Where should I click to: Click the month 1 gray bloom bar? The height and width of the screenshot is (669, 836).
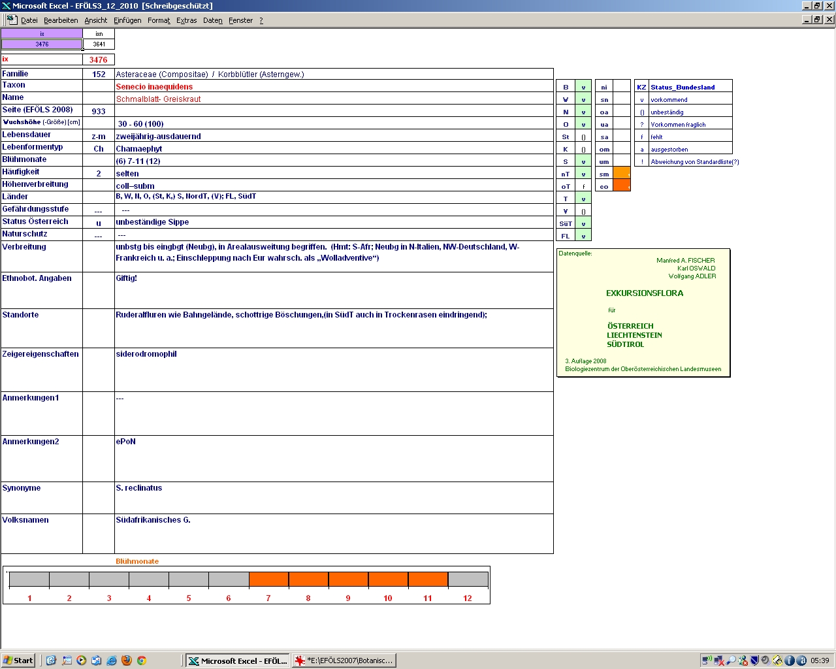point(29,579)
